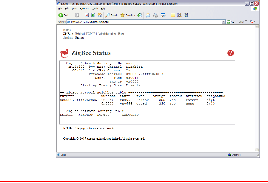Image resolution: width=268 pixels, height=183 pixels.
Task: Expand the Links toolbar chevron
Action: [x=246, y=21]
